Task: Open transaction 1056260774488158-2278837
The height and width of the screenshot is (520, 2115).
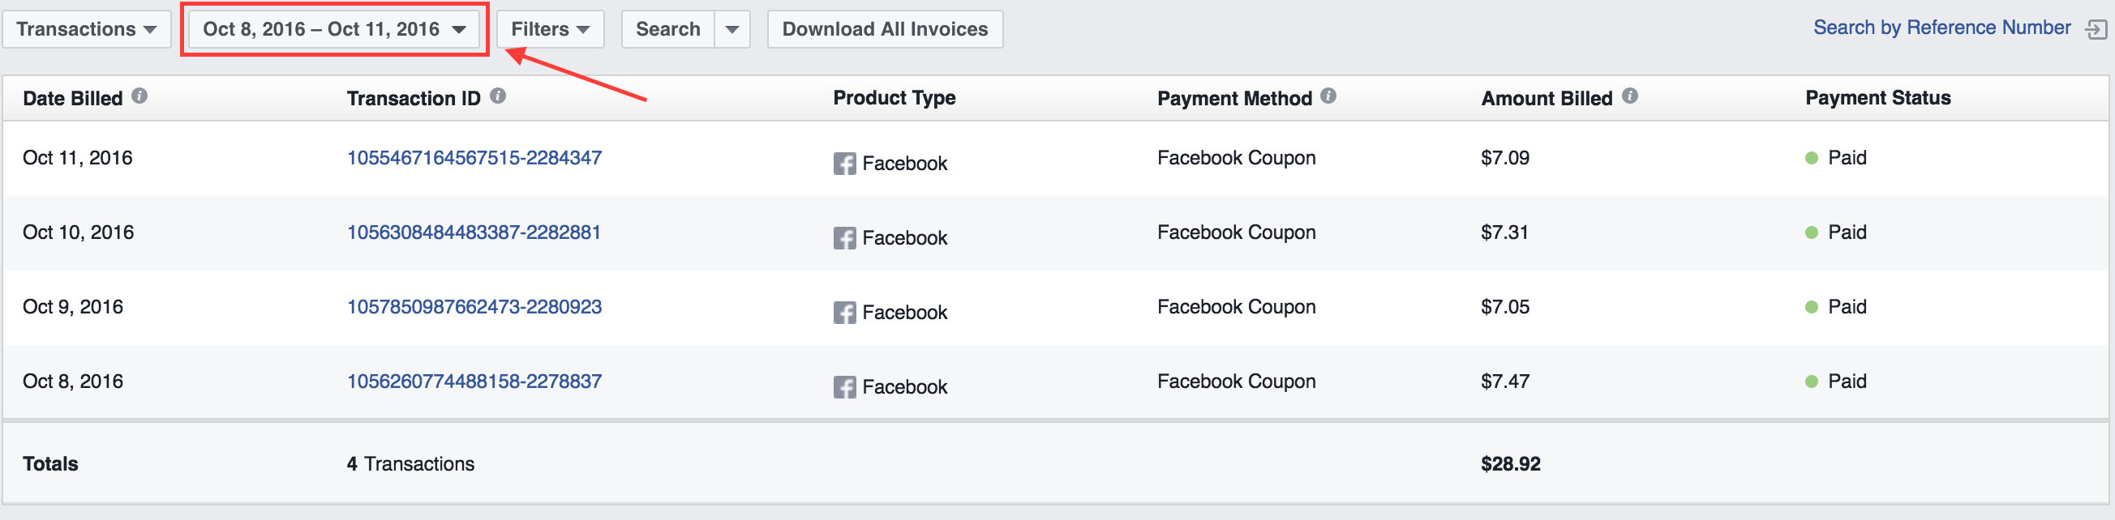Action: 474,381
